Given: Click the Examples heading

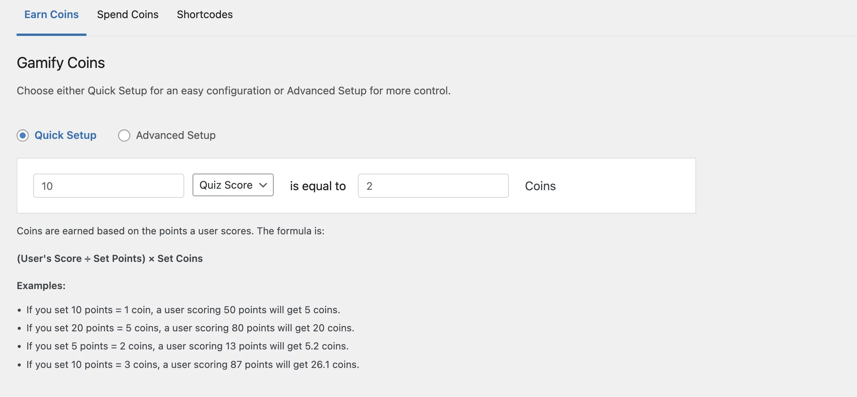Looking at the screenshot, I should 41,286.
